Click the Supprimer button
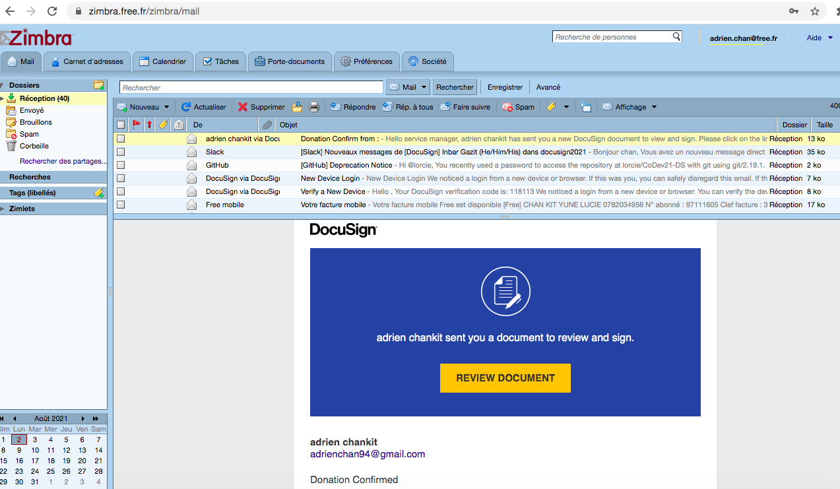The height and width of the screenshot is (489, 840). pos(261,107)
